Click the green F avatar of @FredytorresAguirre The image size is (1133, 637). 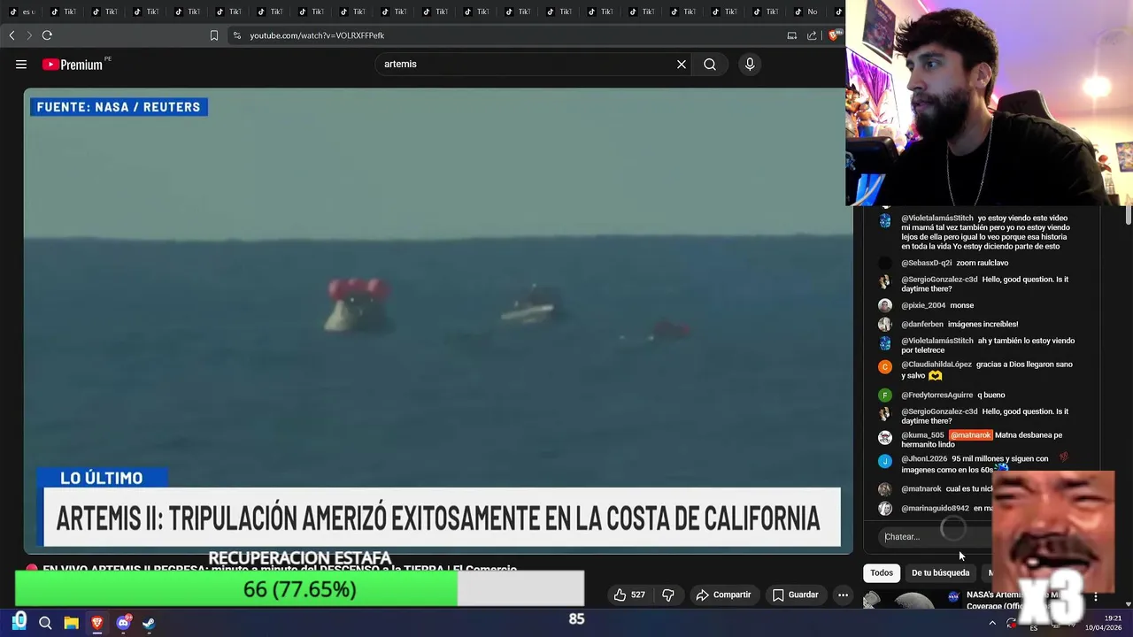[x=884, y=395]
